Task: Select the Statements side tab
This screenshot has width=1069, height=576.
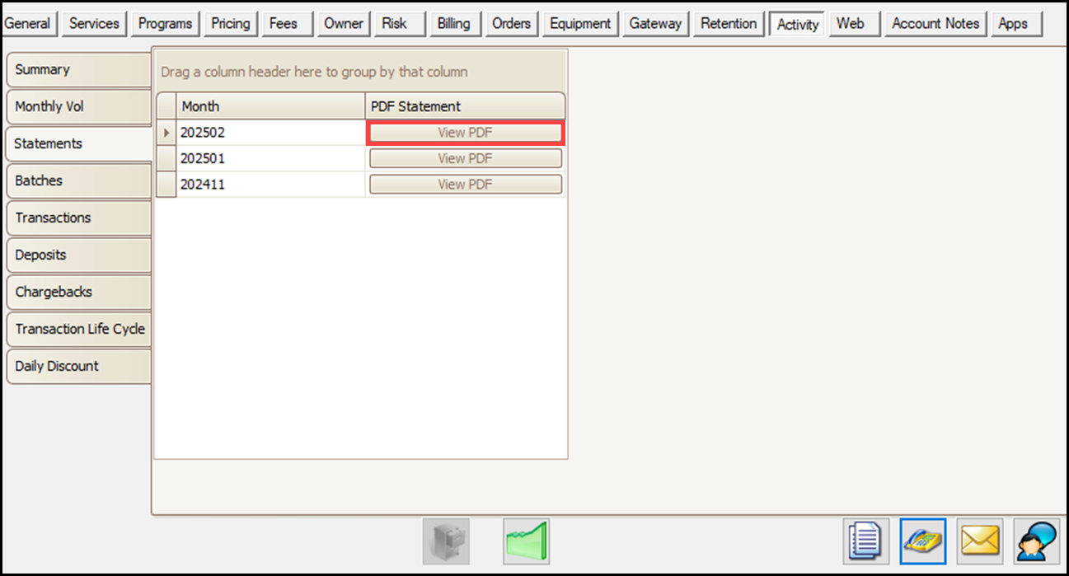Action: (x=78, y=144)
